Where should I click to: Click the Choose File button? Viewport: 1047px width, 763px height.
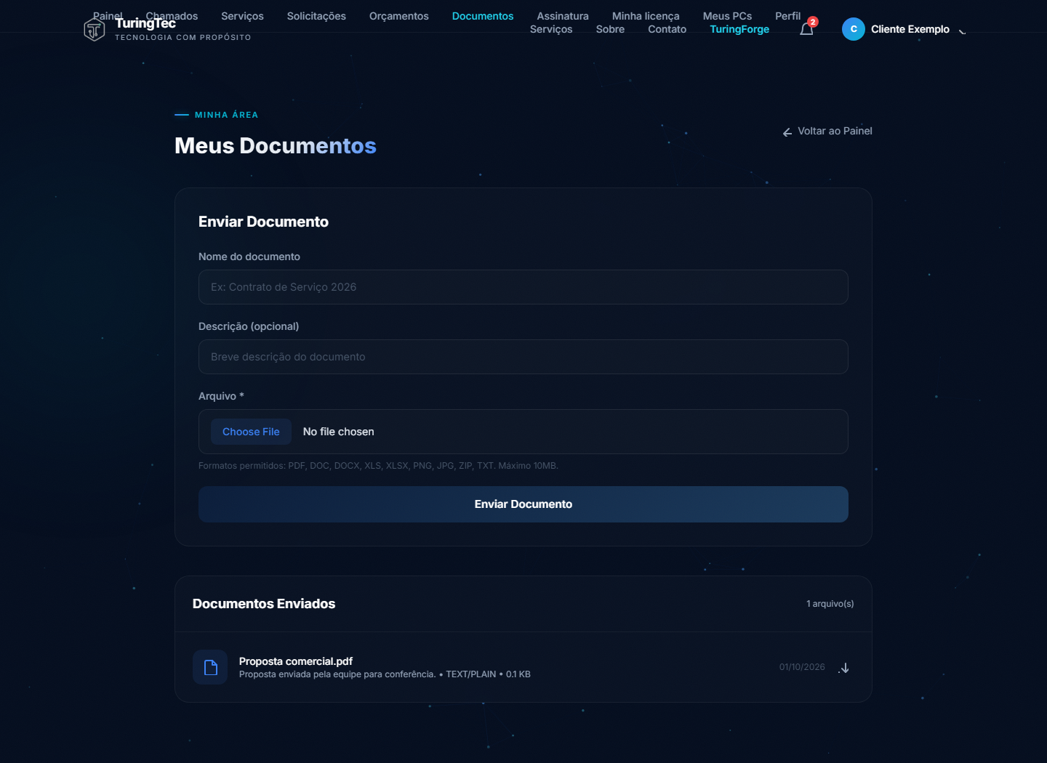click(251, 432)
